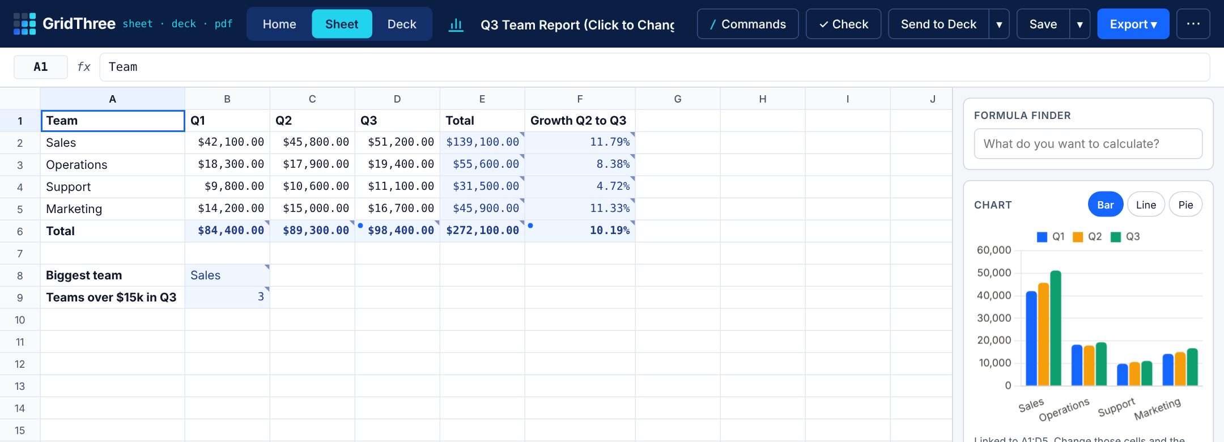This screenshot has width=1224, height=442.
Task: Select the Growth Q2 to Q3 header cell
Action: 580,121
